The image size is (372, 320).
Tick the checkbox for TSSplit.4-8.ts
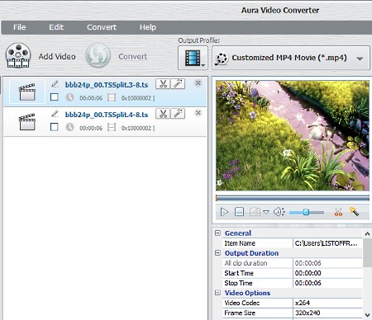(55, 127)
